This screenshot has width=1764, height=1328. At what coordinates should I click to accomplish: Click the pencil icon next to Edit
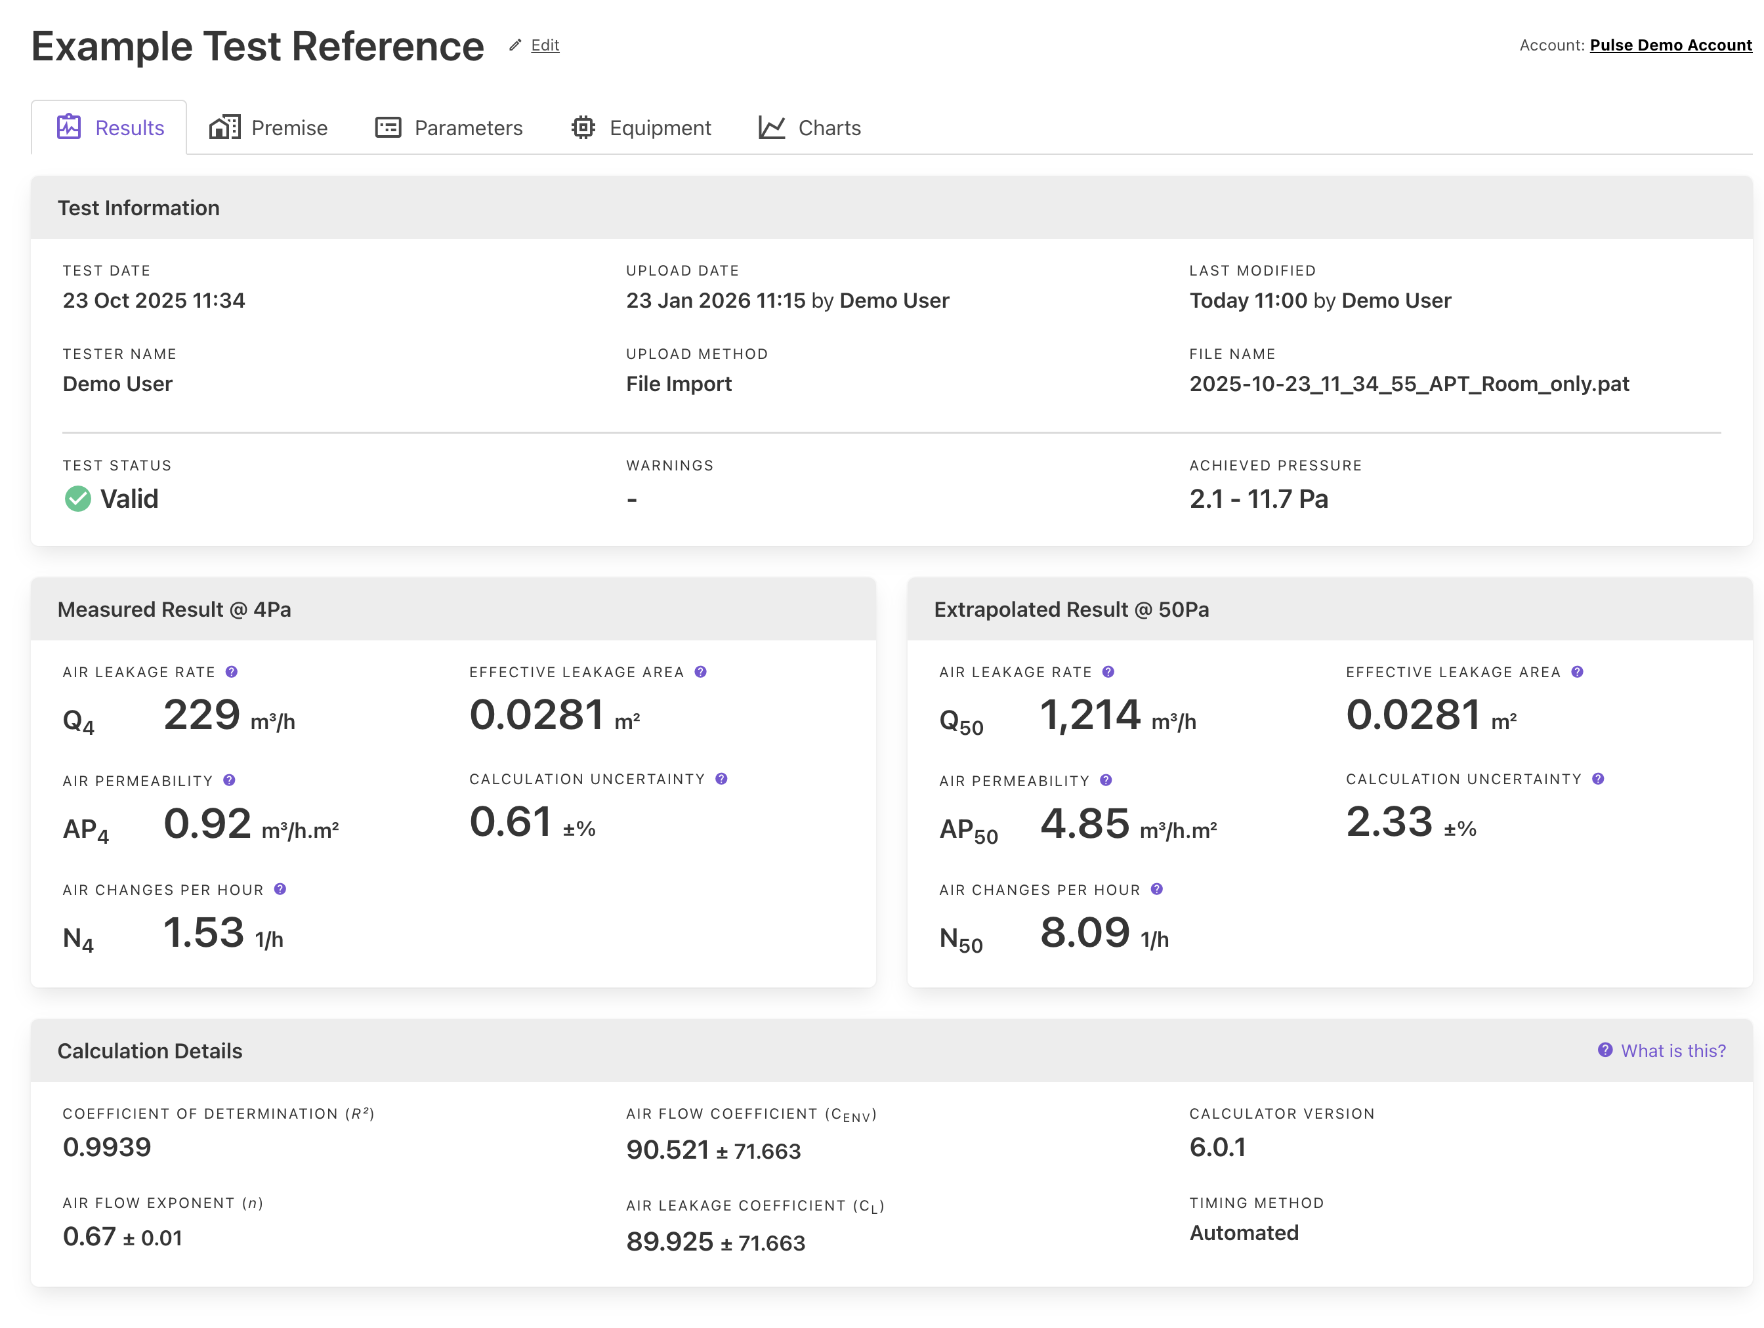click(515, 45)
